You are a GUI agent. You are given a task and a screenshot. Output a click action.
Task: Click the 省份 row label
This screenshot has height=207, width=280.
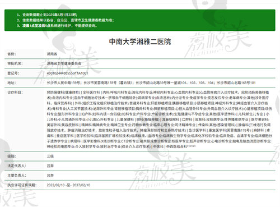coord(12,54)
